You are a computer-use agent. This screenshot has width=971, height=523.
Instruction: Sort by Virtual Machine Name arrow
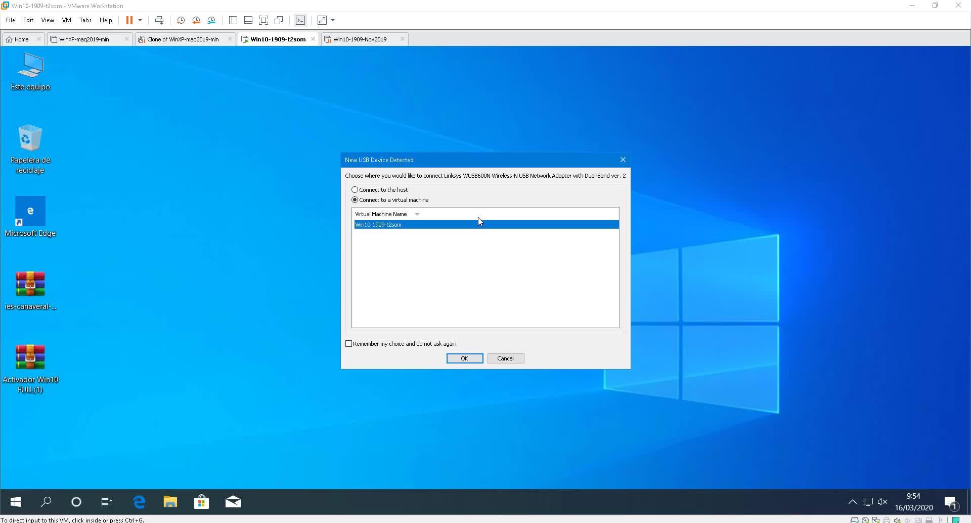coord(417,214)
